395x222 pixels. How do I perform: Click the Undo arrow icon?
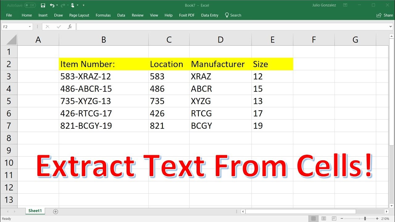(52, 5)
